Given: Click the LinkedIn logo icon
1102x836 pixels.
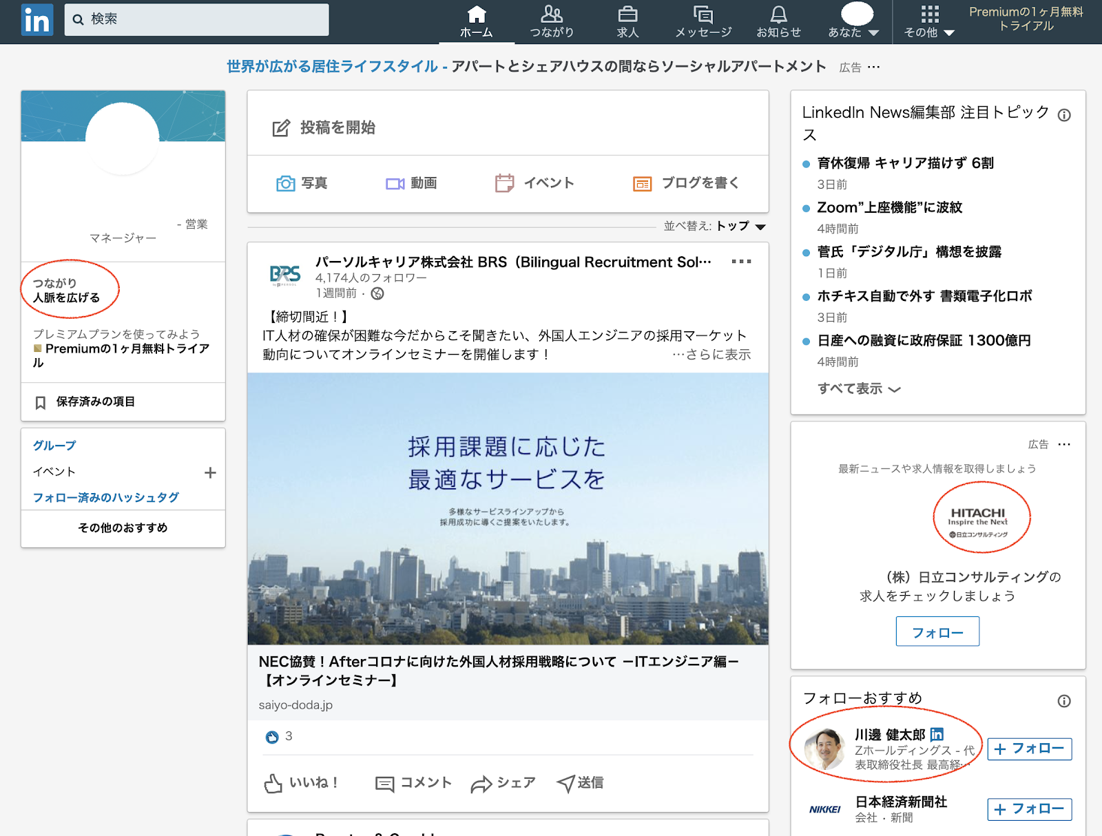Looking at the screenshot, I should (37, 19).
